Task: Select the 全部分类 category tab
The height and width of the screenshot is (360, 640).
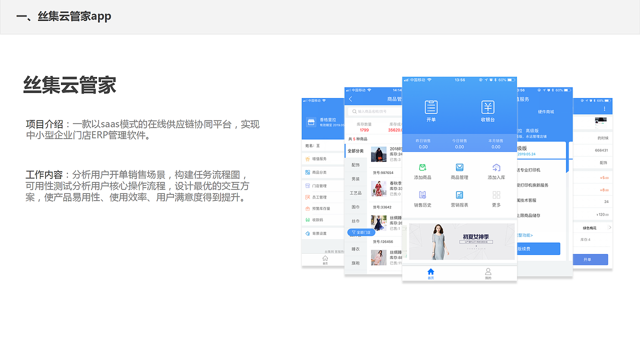Action: pos(355,151)
